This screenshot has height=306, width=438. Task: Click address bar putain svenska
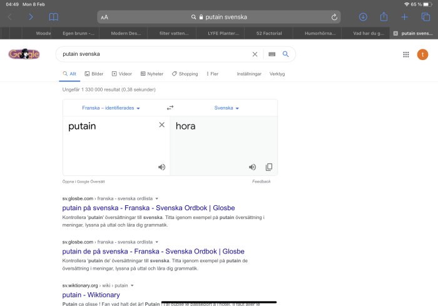click(x=219, y=17)
